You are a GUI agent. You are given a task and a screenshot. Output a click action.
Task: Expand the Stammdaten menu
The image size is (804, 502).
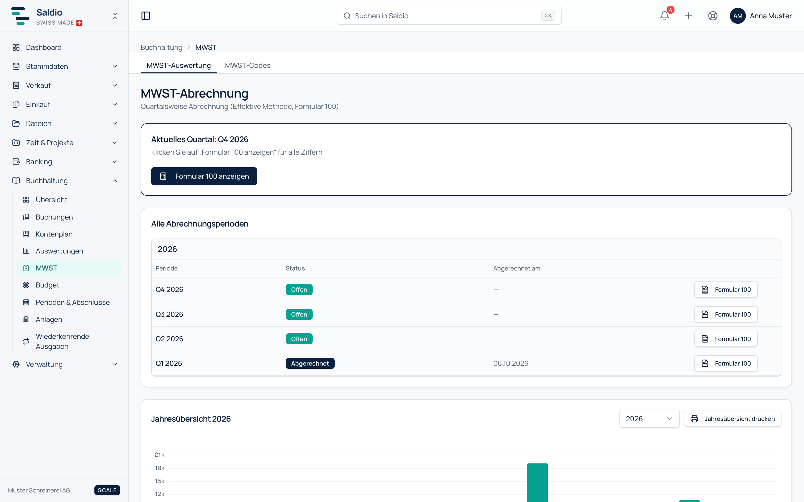(64, 66)
